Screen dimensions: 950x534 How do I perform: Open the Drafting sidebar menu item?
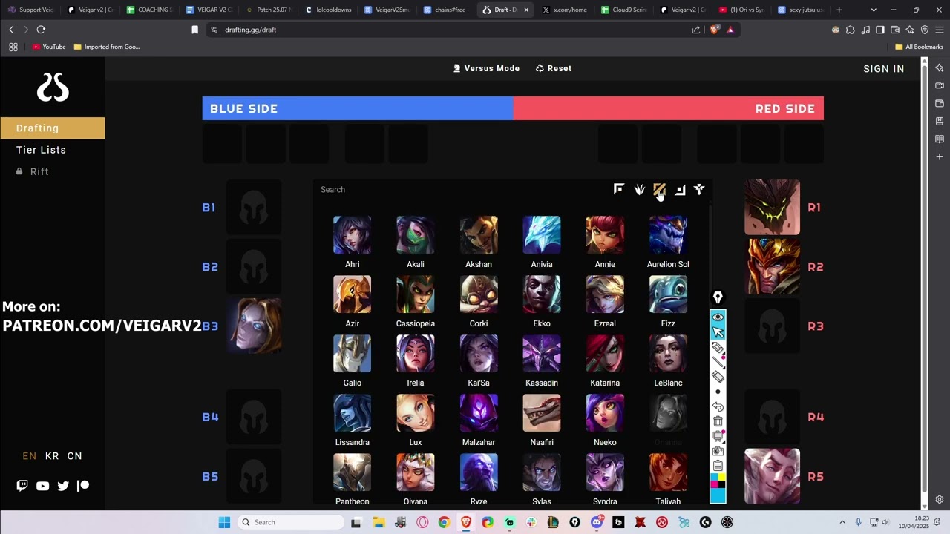click(x=52, y=128)
